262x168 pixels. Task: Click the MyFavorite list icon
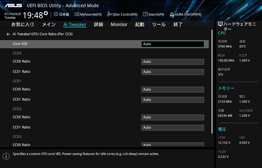click(77, 14)
